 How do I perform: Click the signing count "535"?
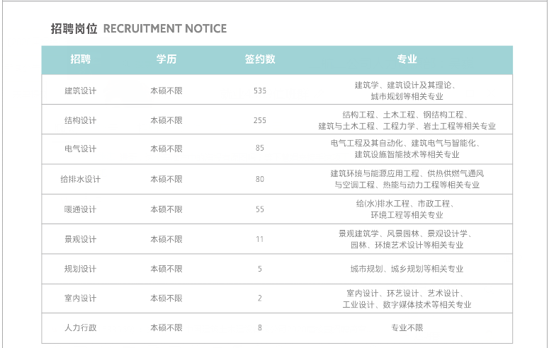[260, 91]
